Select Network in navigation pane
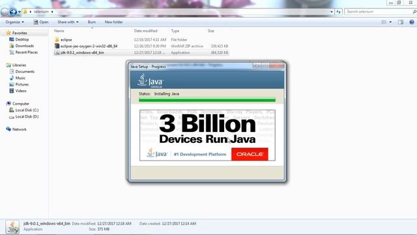The image size is (417, 235). tap(19, 129)
